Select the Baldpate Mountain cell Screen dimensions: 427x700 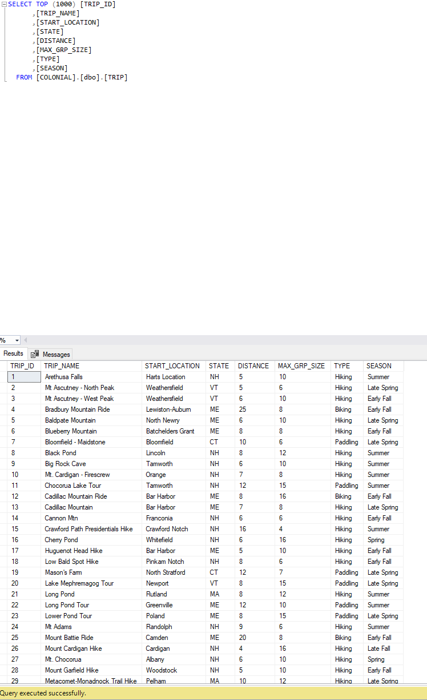click(x=92, y=420)
